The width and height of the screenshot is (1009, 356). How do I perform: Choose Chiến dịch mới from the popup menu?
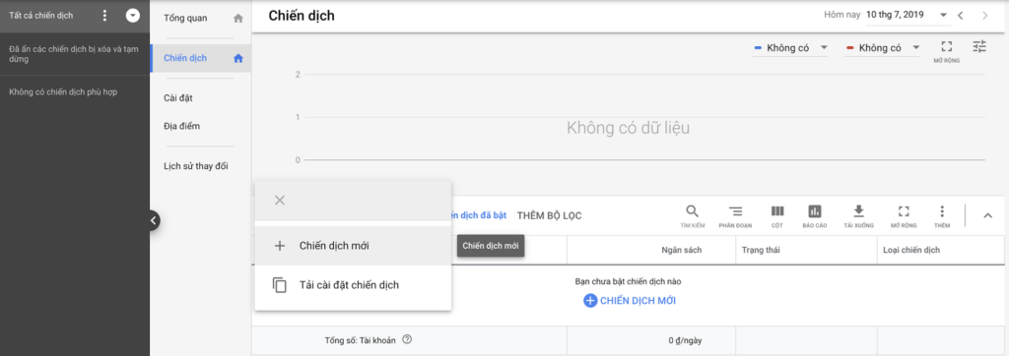(x=353, y=246)
